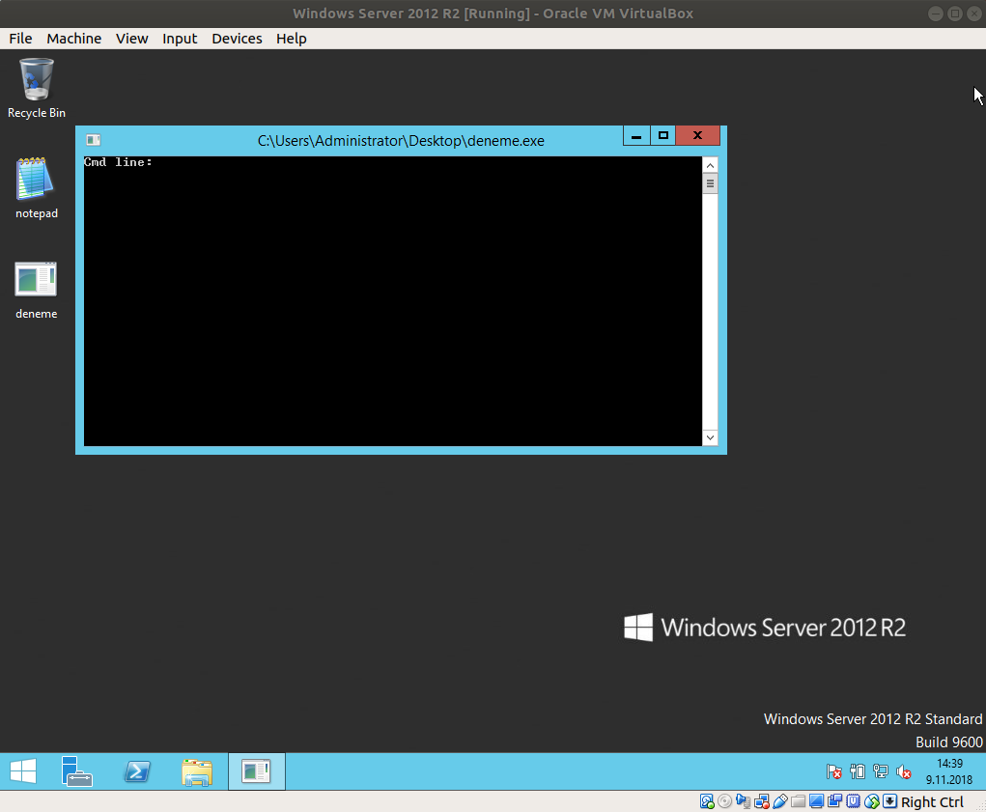Click VirtualBox mouse integration indicator
Viewport: 986px width, 812px height.
(x=872, y=801)
